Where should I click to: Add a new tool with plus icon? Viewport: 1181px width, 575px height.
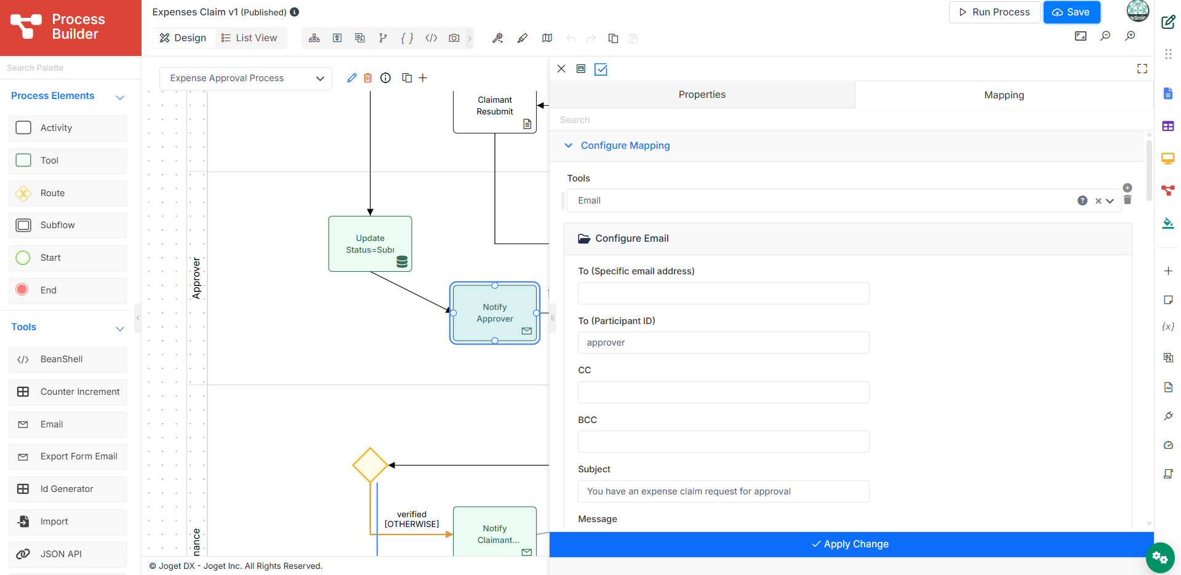pyautogui.click(x=1127, y=188)
